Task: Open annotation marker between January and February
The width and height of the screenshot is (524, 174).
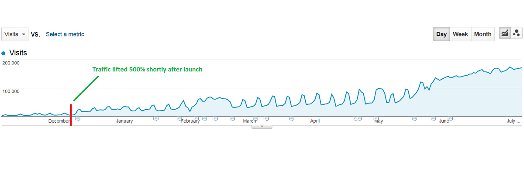Action: (x=156, y=118)
